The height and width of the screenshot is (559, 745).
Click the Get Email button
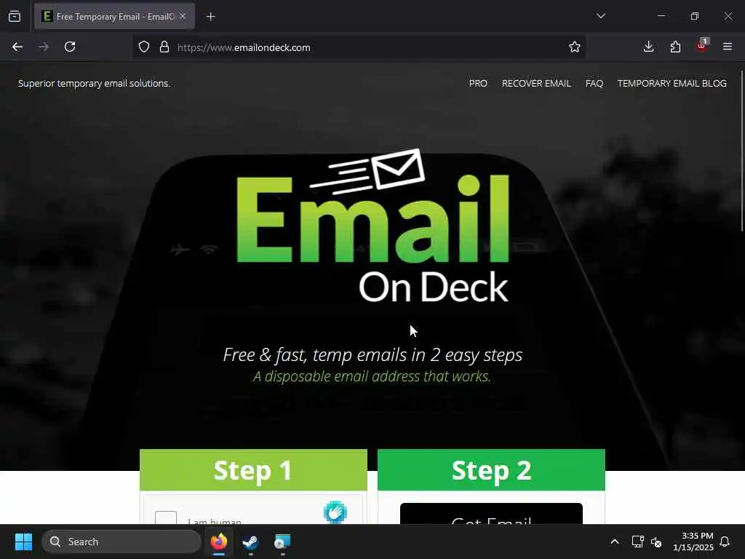point(491,514)
